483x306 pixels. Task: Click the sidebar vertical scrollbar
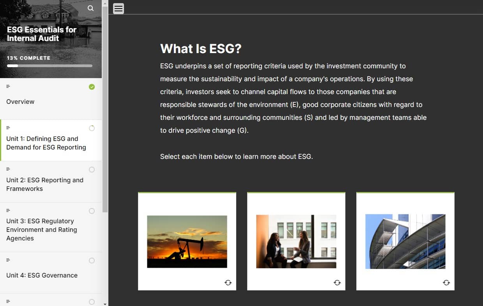105,109
